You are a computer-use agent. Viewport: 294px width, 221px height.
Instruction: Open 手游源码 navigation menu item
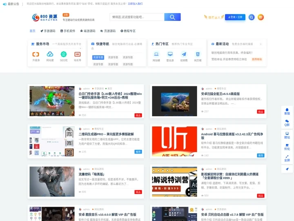48,31
